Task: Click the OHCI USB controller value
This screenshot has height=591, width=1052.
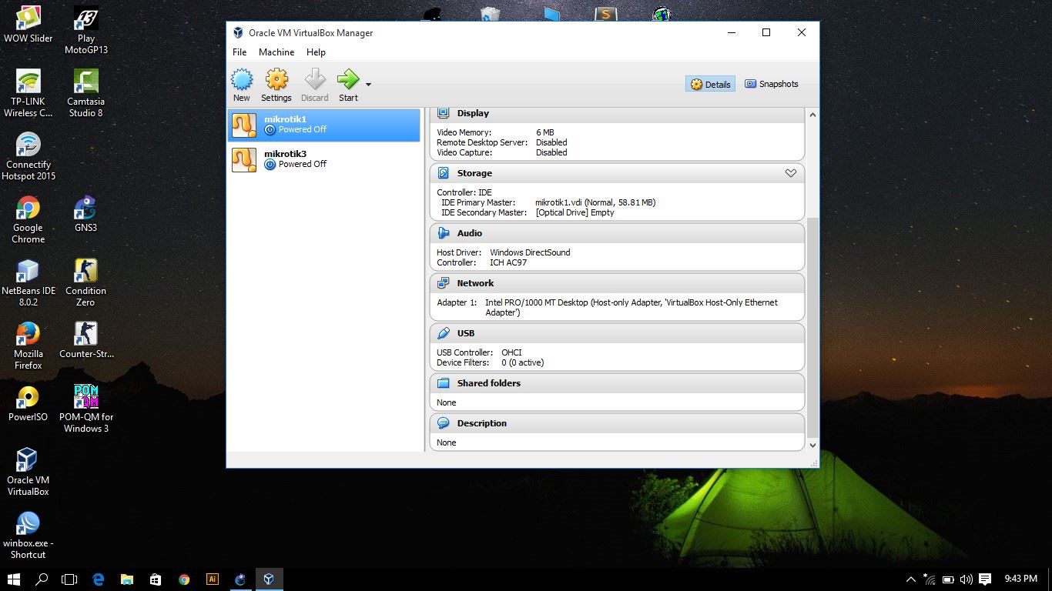Action: (x=511, y=352)
